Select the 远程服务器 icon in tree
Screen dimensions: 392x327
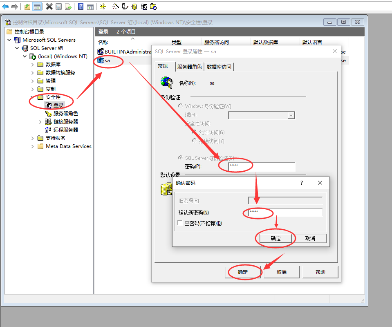pos(48,130)
